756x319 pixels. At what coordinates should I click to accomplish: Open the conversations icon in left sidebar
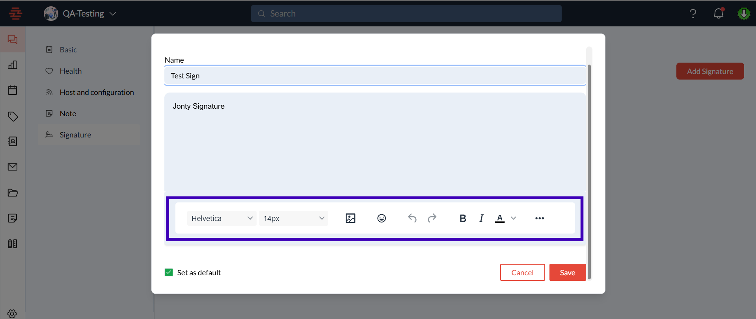[x=13, y=39]
